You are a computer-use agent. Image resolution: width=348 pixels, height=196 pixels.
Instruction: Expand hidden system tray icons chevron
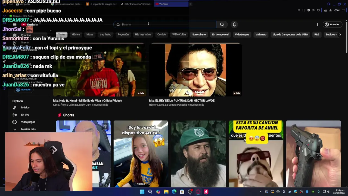260,192
